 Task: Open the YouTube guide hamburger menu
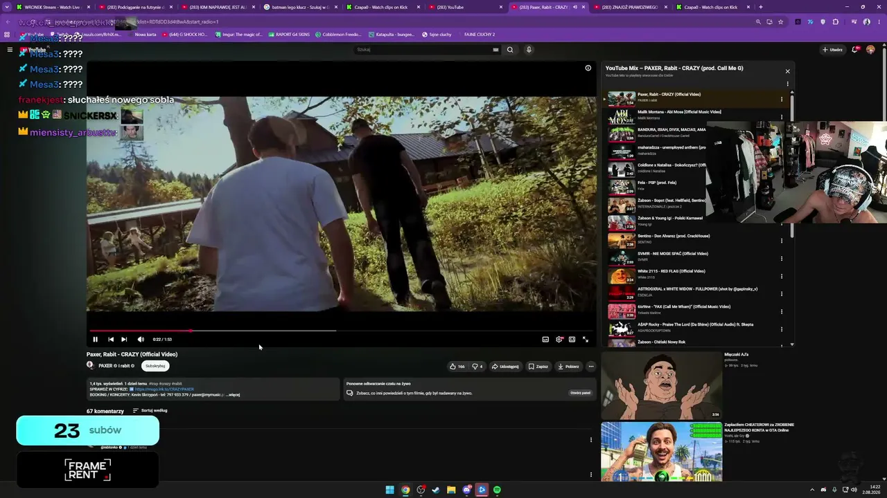pyautogui.click(x=10, y=50)
